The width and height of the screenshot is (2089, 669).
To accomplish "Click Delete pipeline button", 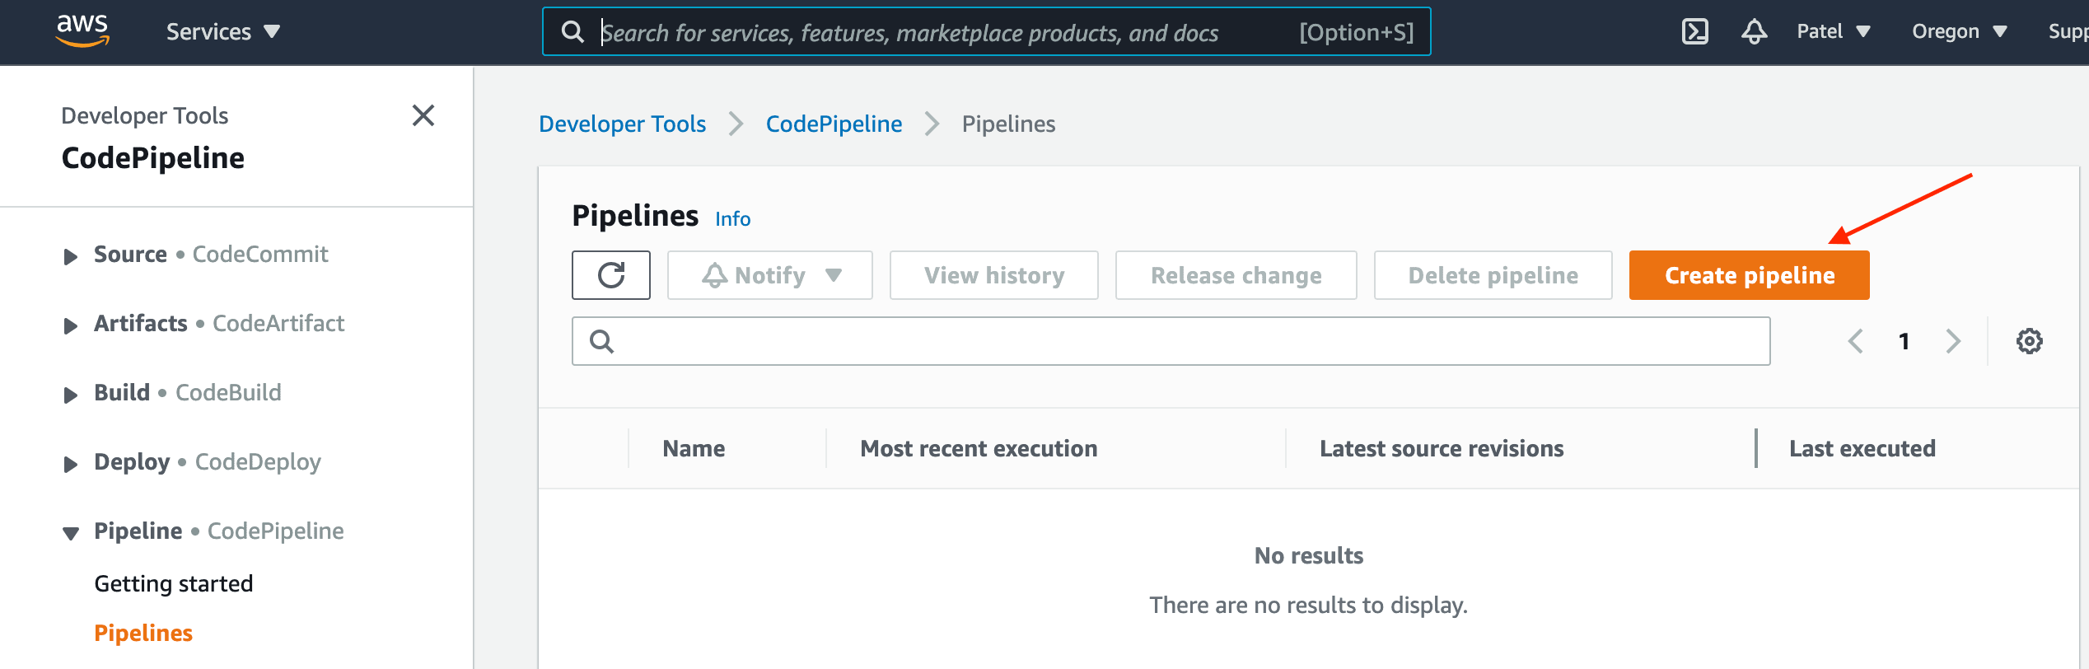I will [x=1493, y=275].
